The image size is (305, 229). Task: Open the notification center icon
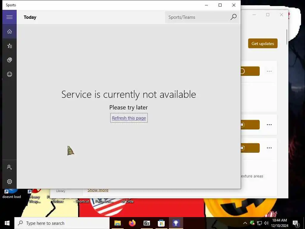point(295,223)
